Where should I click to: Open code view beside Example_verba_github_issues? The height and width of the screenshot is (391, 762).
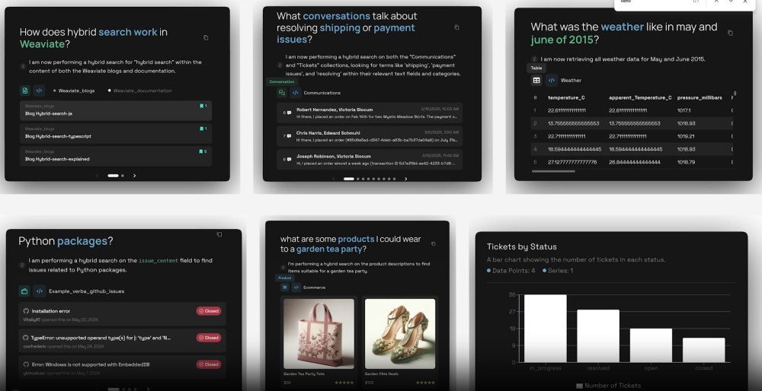[x=40, y=291]
